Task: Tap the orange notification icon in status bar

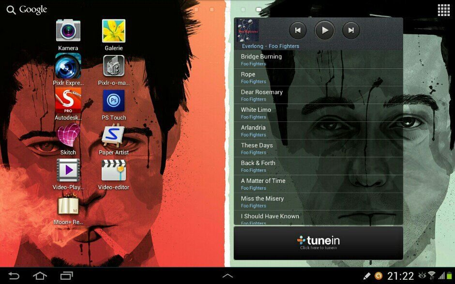Action: [x=379, y=276]
